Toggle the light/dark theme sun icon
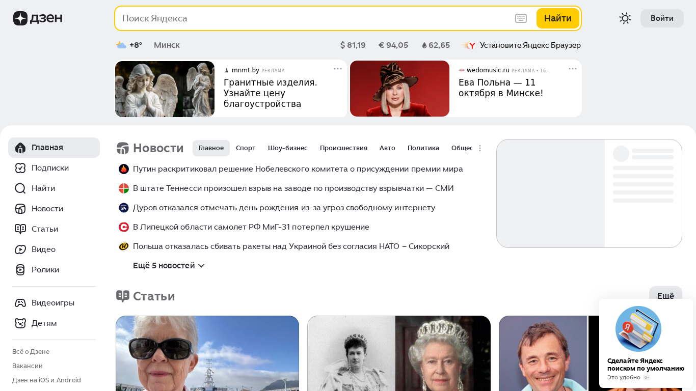Screen dimensions: 696x391 coord(625,18)
